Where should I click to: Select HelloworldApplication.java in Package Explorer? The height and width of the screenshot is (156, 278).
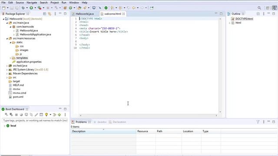[35, 35]
